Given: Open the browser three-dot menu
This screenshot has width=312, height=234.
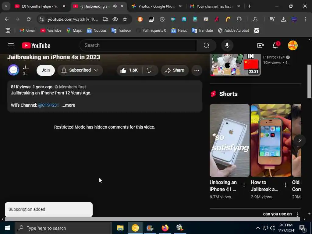Looking at the screenshot, I should tap(305, 19).
